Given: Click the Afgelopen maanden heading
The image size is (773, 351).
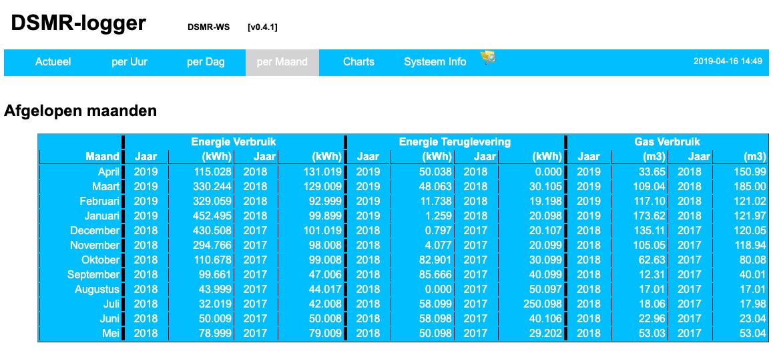Looking at the screenshot, I should click(x=81, y=111).
